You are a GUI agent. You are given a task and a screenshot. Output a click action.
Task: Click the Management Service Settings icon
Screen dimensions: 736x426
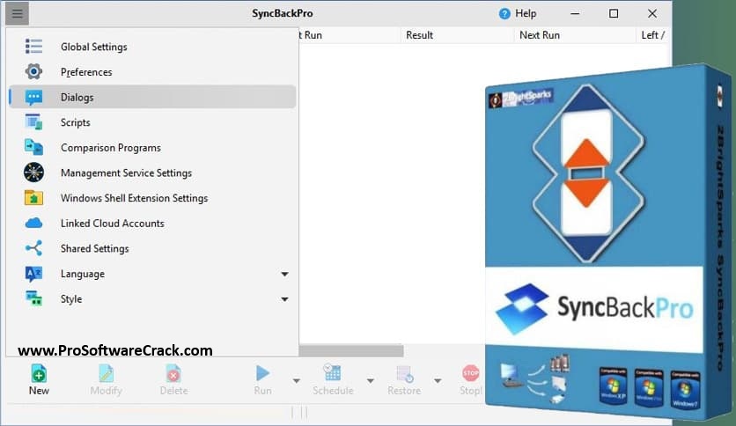click(33, 173)
